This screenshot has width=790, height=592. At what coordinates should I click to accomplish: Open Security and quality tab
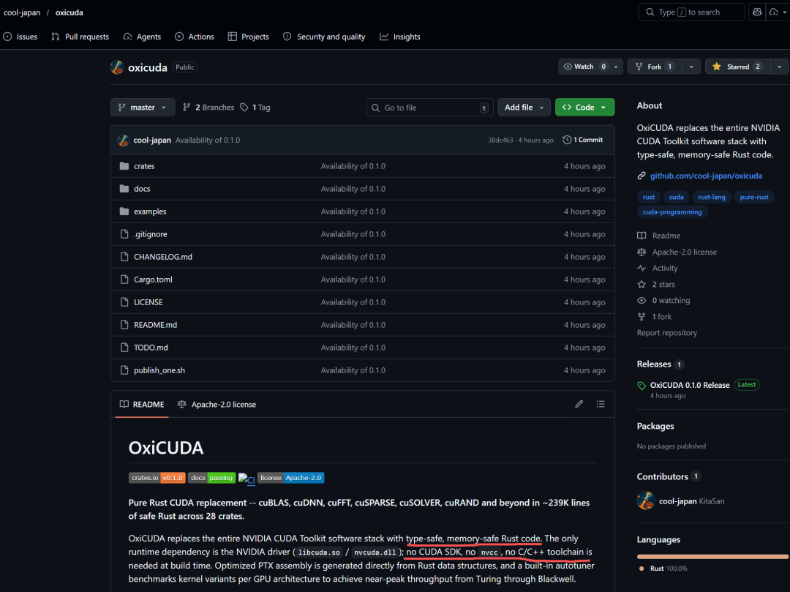[324, 37]
